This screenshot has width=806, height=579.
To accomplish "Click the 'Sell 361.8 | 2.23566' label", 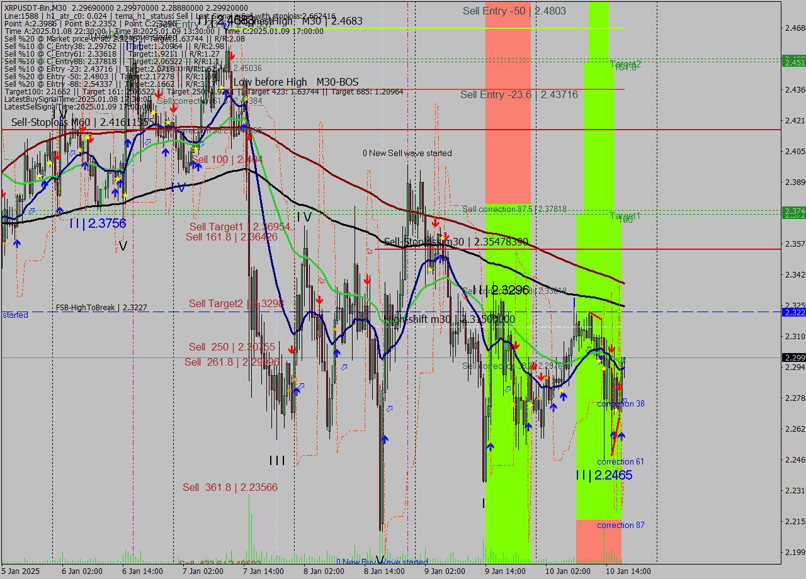I will pos(230,487).
